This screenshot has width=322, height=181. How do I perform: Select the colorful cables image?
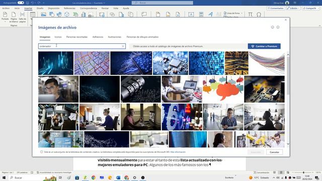(x=267, y=63)
